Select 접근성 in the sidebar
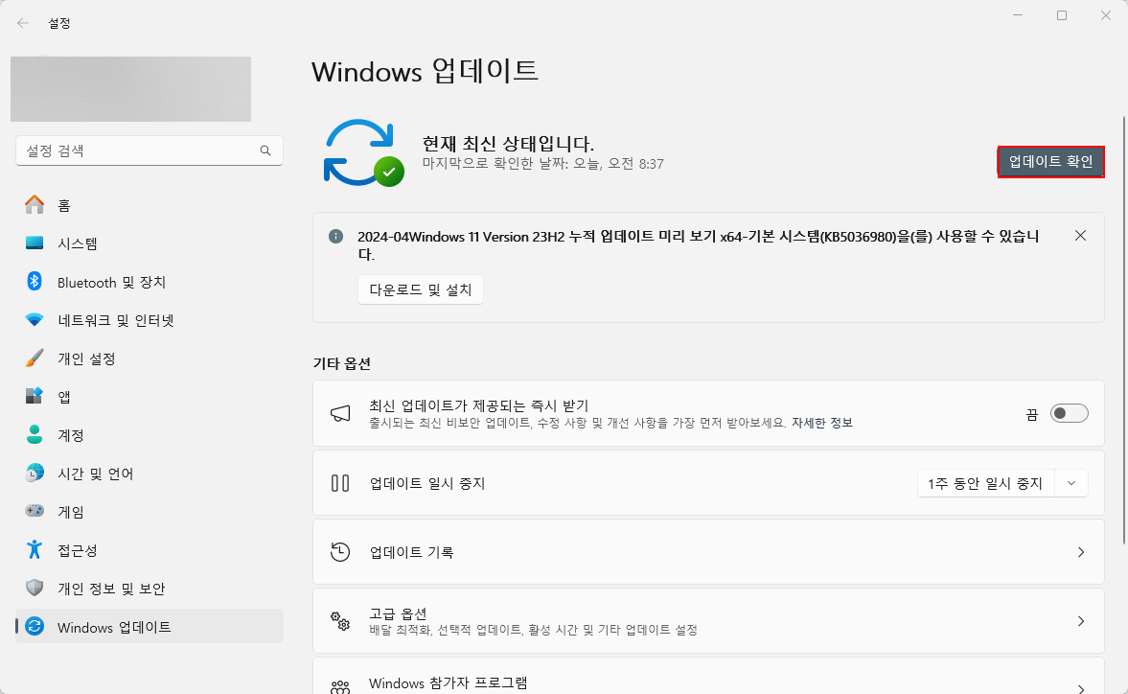 coord(149,550)
